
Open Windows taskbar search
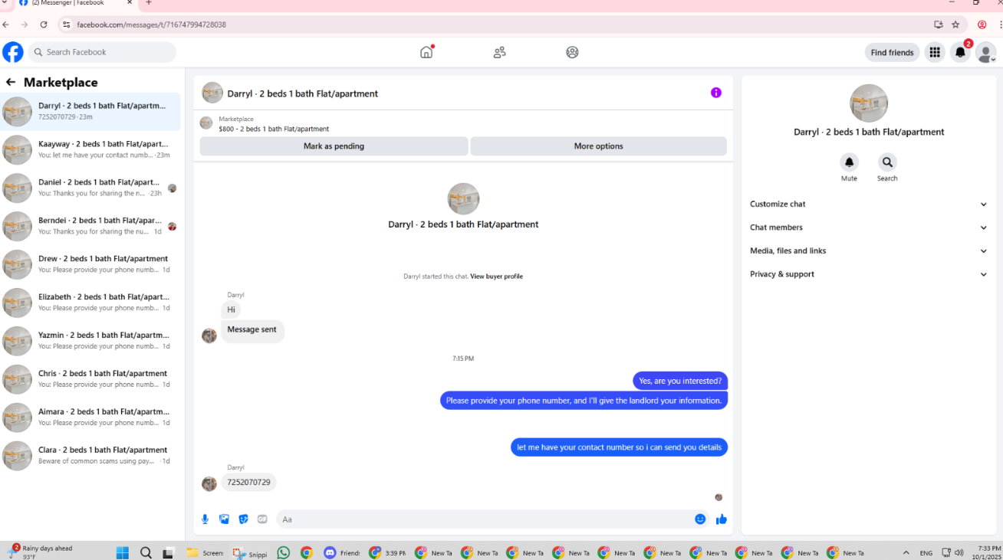(x=146, y=552)
